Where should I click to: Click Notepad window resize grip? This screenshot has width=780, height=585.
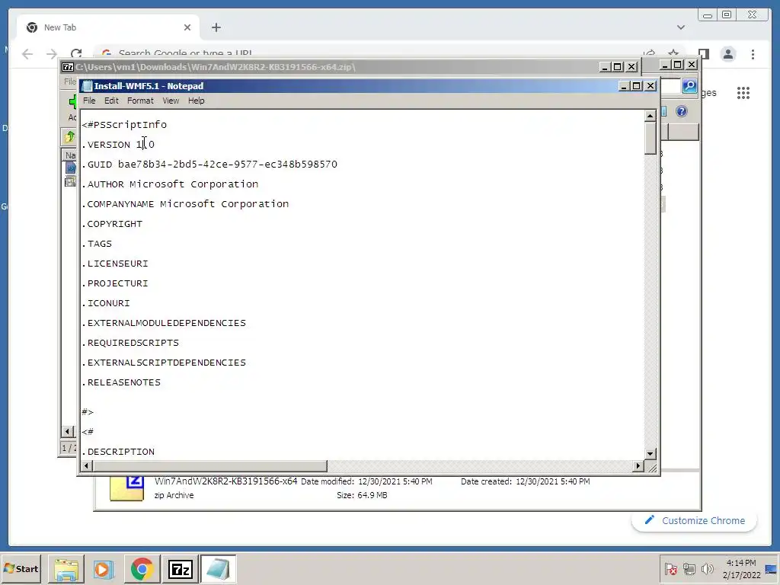(x=652, y=467)
